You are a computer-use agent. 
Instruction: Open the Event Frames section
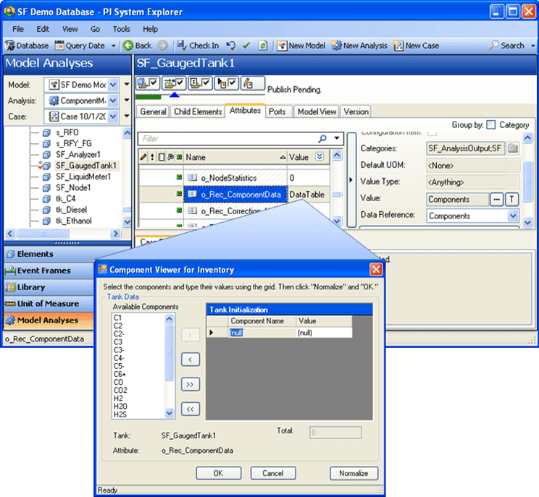click(x=49, y=271)
